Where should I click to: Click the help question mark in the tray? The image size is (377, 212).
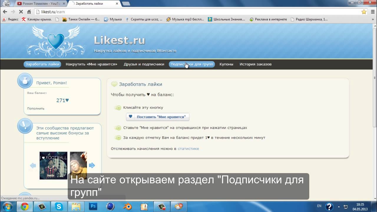pos(329,206)
